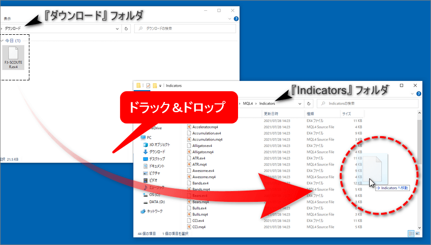Select デスクトップ in navigation pane
Screen dimensions: 431x245
154,159
